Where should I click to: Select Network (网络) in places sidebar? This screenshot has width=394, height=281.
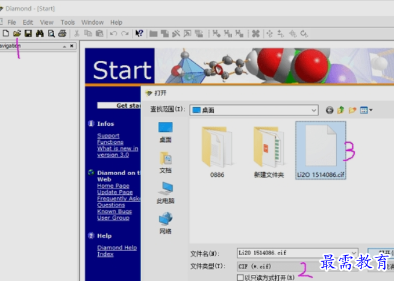click(165, 223)
